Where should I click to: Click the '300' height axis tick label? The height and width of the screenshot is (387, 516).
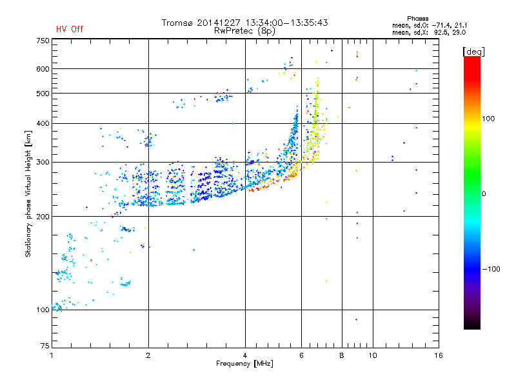coord(43,163)
